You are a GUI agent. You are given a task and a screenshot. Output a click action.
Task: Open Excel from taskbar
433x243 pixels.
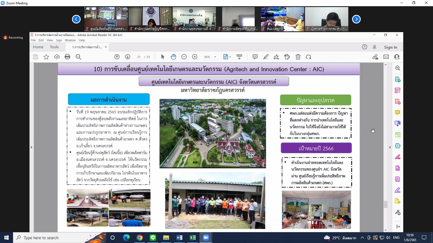[193, 238]
